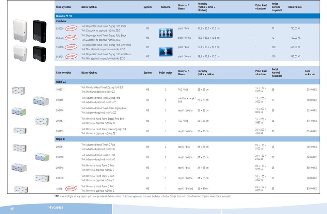Viewport: 327px width, 214px height.
Task: Click product number 290162
Action: click(60, 100)
